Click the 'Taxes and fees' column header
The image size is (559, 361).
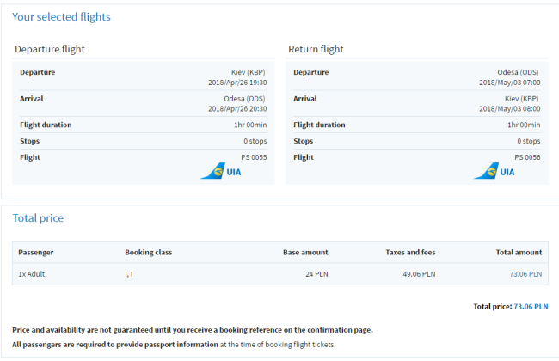pyautogui.click(x=410, y=253)
